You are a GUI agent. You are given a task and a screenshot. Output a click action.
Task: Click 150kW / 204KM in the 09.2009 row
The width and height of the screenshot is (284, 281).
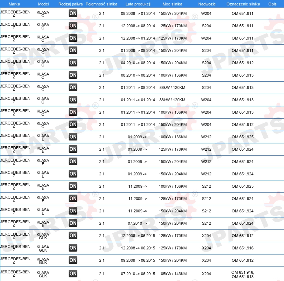click(x=173, y=260)
